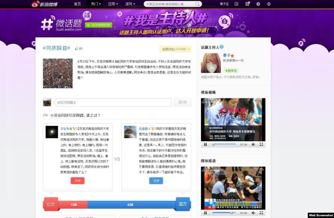Viewport: 334px width, 218px height.
Task: Click the 五岳散人 user avatar
Action: tap(130, 132)
